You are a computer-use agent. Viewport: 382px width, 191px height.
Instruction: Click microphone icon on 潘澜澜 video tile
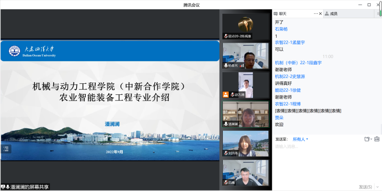[226, 124]
